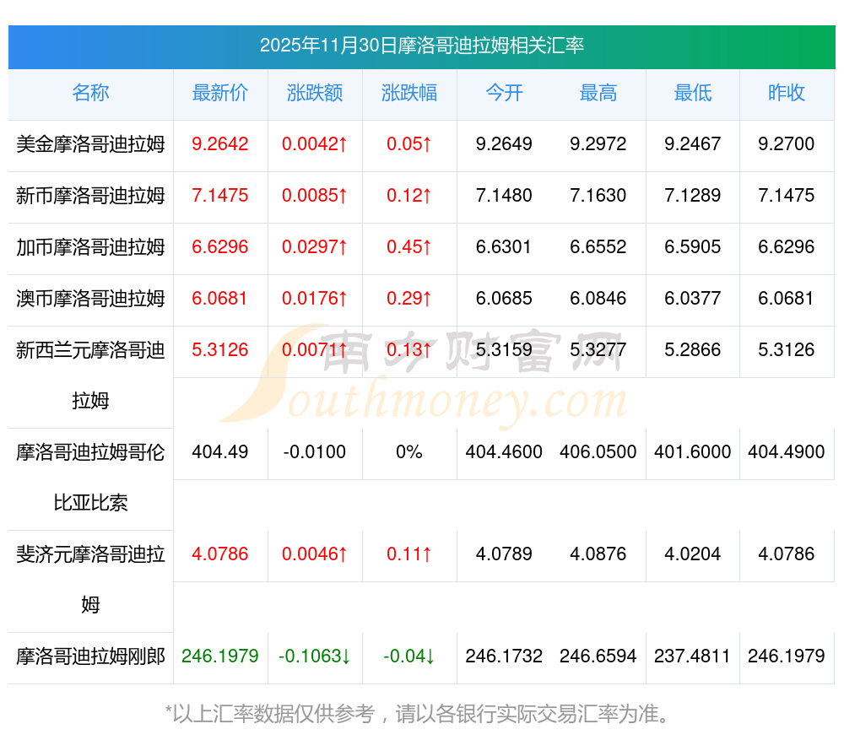844x740 pixels.
Task: Select the highest value 406.0500
Action: (598, 452)
